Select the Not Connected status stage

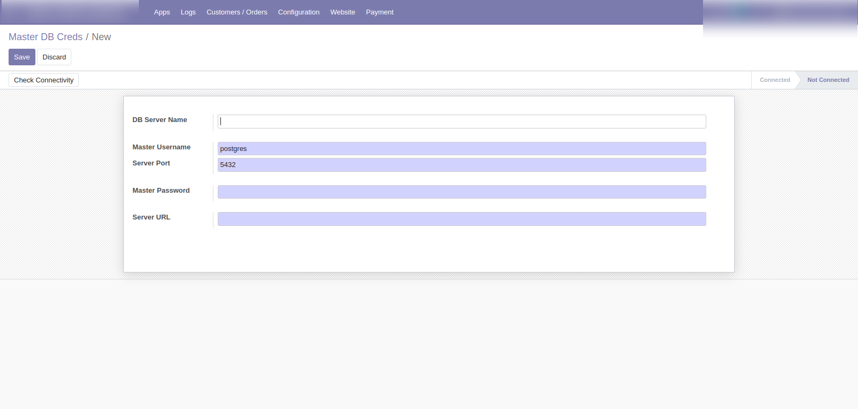pyautogui.click(x=827, y=80)
